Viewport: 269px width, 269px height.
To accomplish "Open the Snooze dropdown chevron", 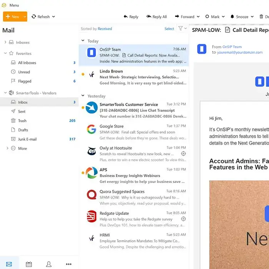I will 252,17.
